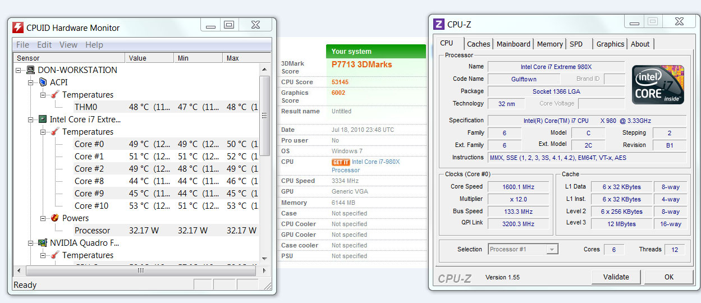Screen dimensions: 701x303
Task: Click the P7713 3DMarks score text
Action: coord(362,65)
